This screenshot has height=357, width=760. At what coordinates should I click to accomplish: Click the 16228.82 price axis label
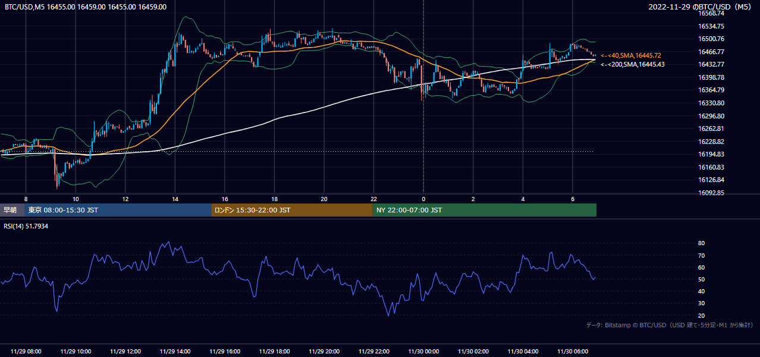click(711, 142)
